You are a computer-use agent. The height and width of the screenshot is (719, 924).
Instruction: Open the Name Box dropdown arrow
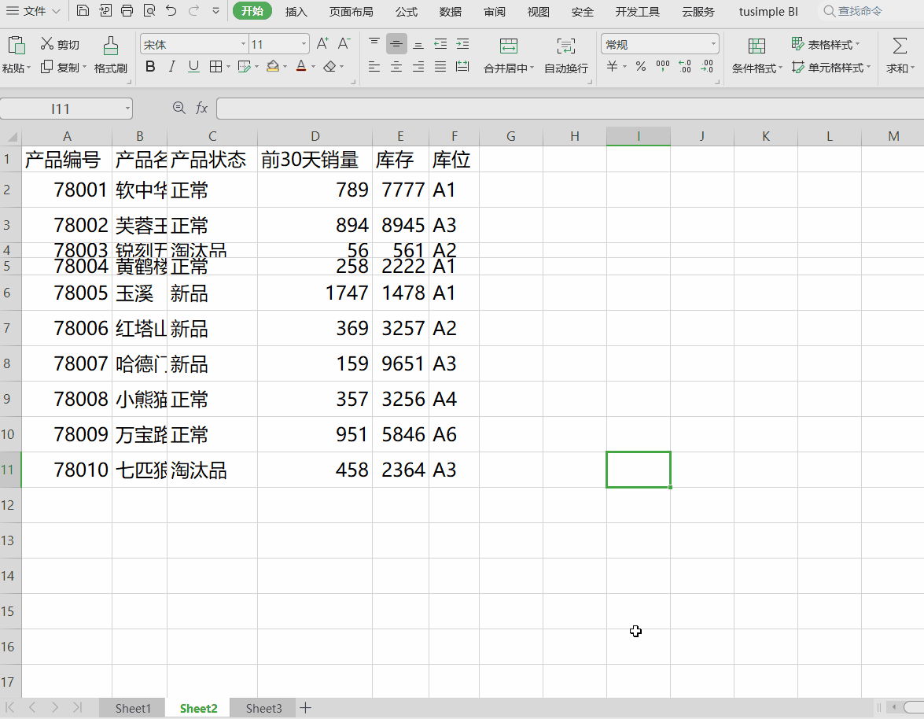(127, 109)
